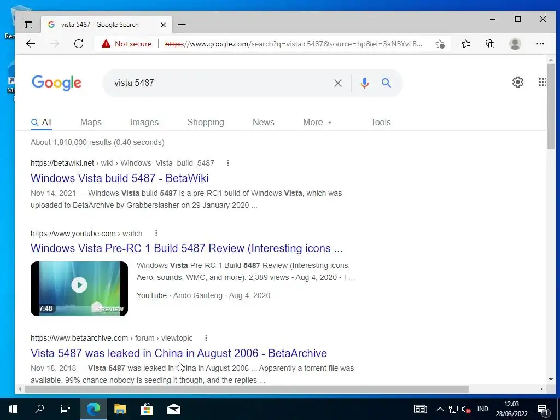560x420 pixels.
Task: Expand the More search categories dropdown
Action: click(317, 122)
